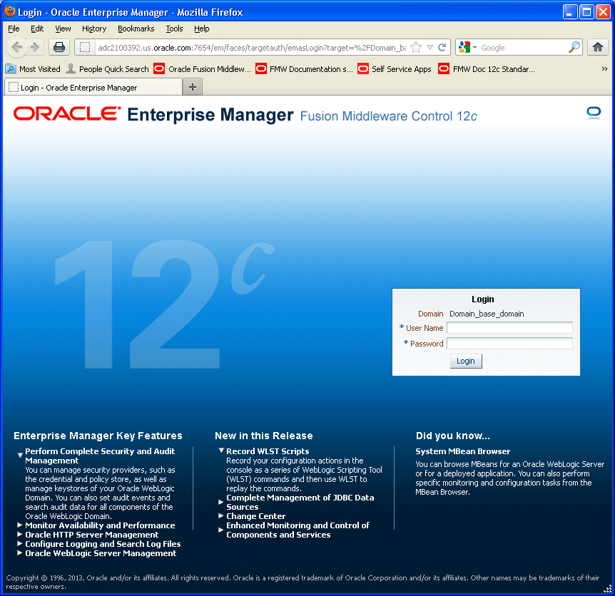Screen dimensions: 615x596
Task: Click the Firefox icon in the title bar
Action: point(9,11)
